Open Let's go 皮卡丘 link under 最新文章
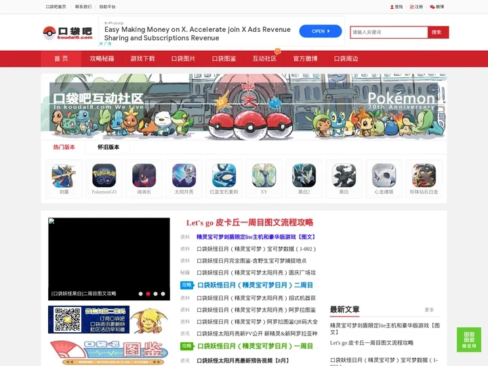 [x=371, y=343]
